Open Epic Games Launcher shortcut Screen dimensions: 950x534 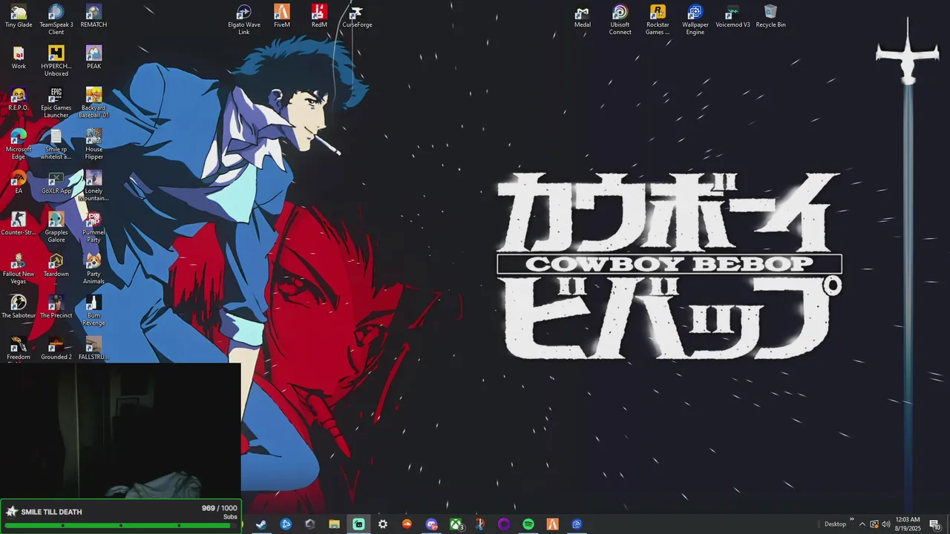[56, 102]
